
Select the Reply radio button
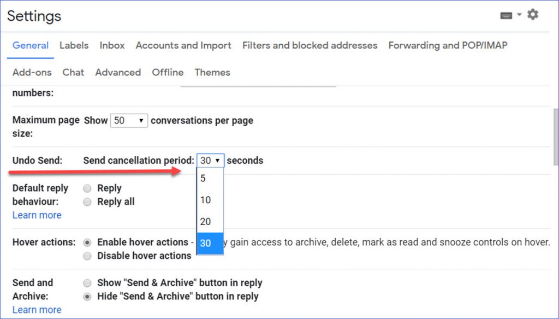pyautogui.click(x=87, y=188)
